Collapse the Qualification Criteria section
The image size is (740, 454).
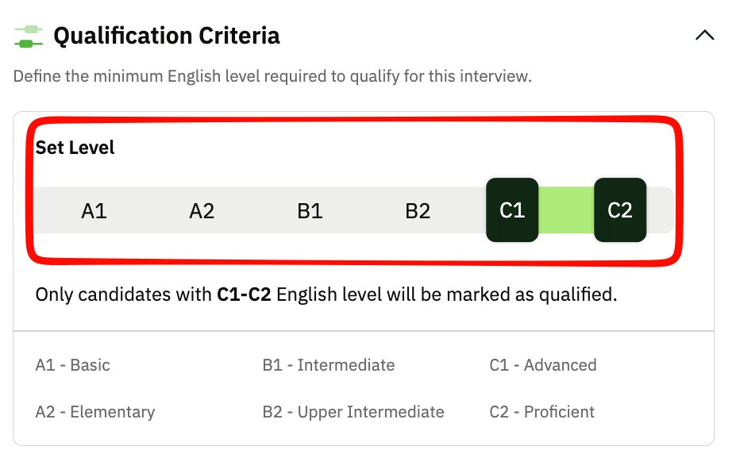[x=704, y=36]
